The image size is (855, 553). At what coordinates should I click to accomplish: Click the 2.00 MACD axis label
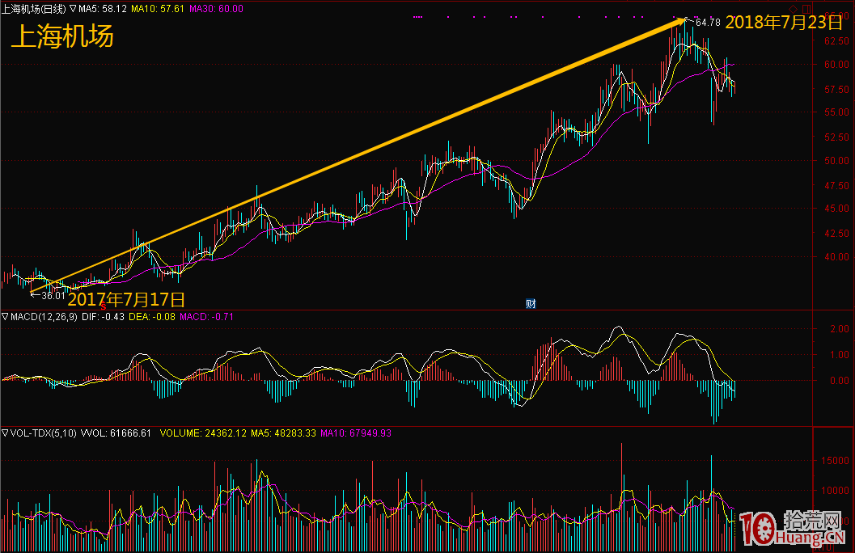coord(840,328)
